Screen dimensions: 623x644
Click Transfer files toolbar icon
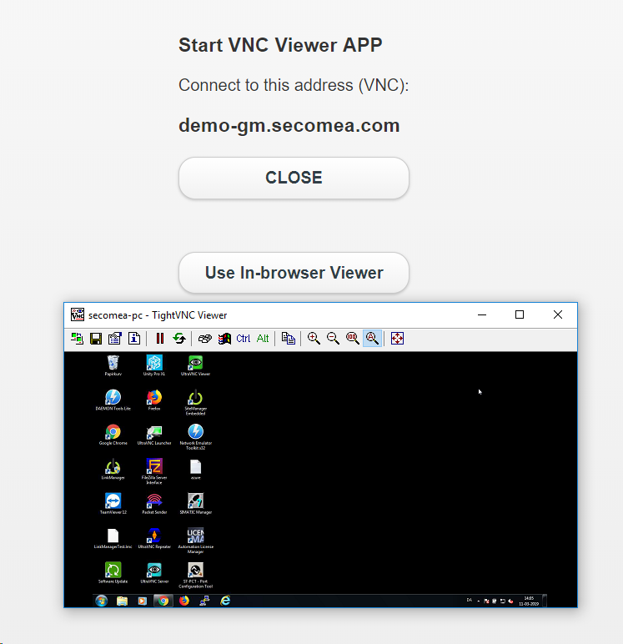[289, 339]
